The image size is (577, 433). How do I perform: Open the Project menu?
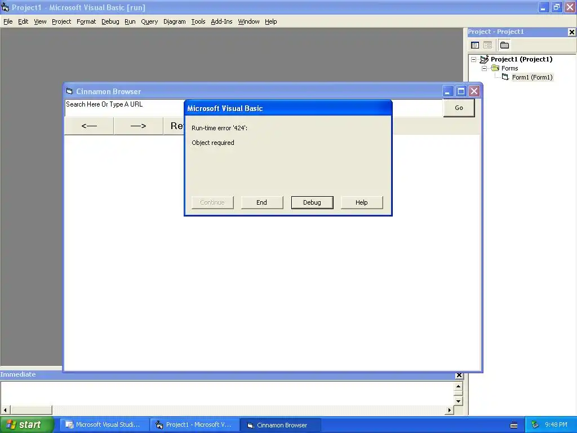click(61, 22)
